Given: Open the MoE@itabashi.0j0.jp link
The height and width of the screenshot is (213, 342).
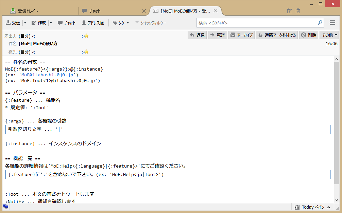Looking at the screenshot, I should pyautogui.click(x=48, y=75).
